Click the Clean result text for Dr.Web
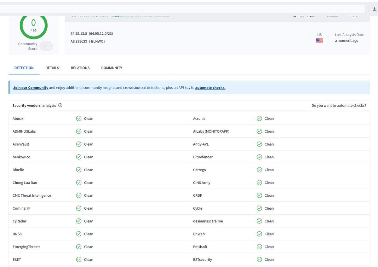Screen dimensions: 378x267 [269, 234]
